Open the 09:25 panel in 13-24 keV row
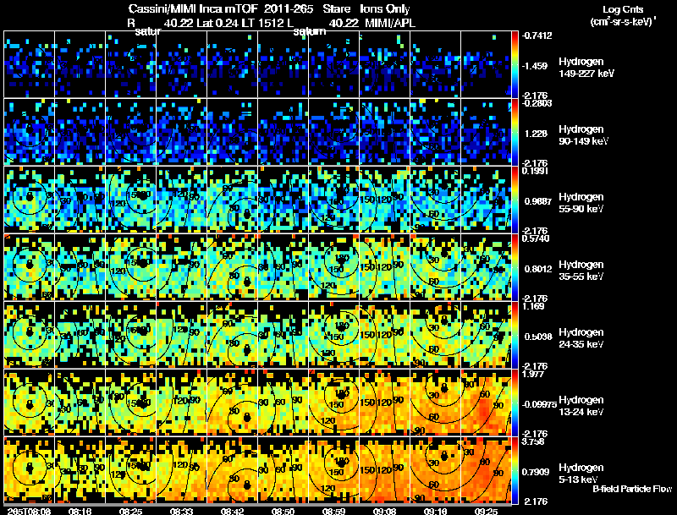This screenshot has width=677, height=515. [x=486, y=403]
